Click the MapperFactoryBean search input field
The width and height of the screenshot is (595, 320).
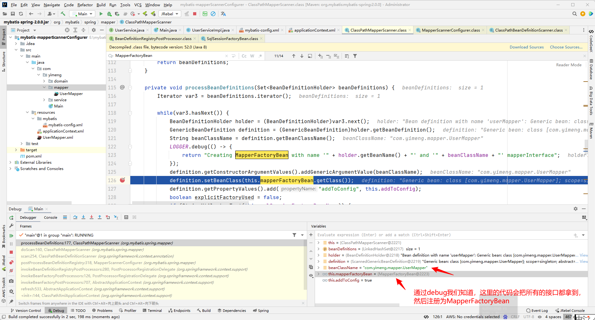tap(169, 56)
